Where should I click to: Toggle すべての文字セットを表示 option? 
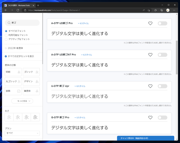click(x=6, y=56)
